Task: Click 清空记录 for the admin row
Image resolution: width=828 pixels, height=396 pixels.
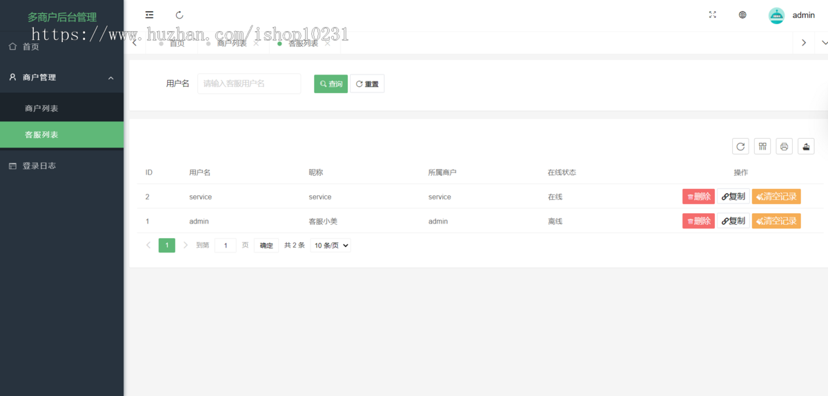Action: [x=776, y=221]
